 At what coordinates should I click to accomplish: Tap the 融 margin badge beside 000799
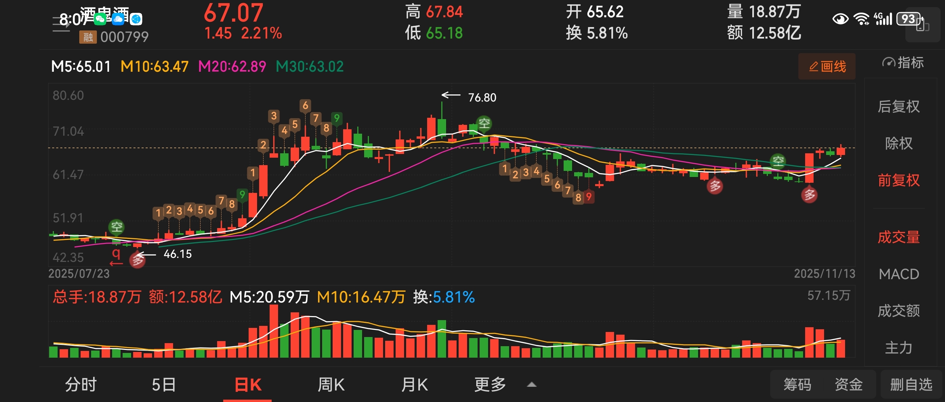pyautogui.click(x=88, y=37)
